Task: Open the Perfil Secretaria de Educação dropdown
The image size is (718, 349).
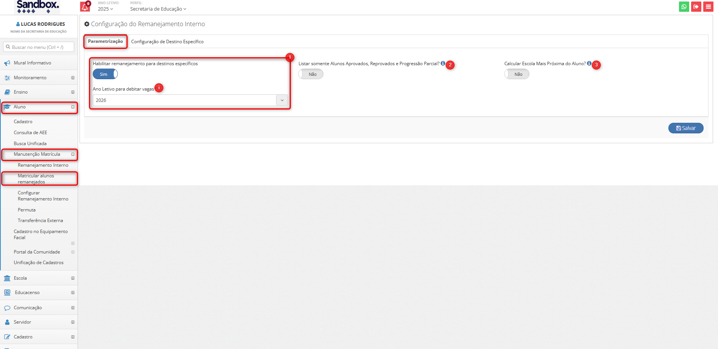Action: pos(158,9)
